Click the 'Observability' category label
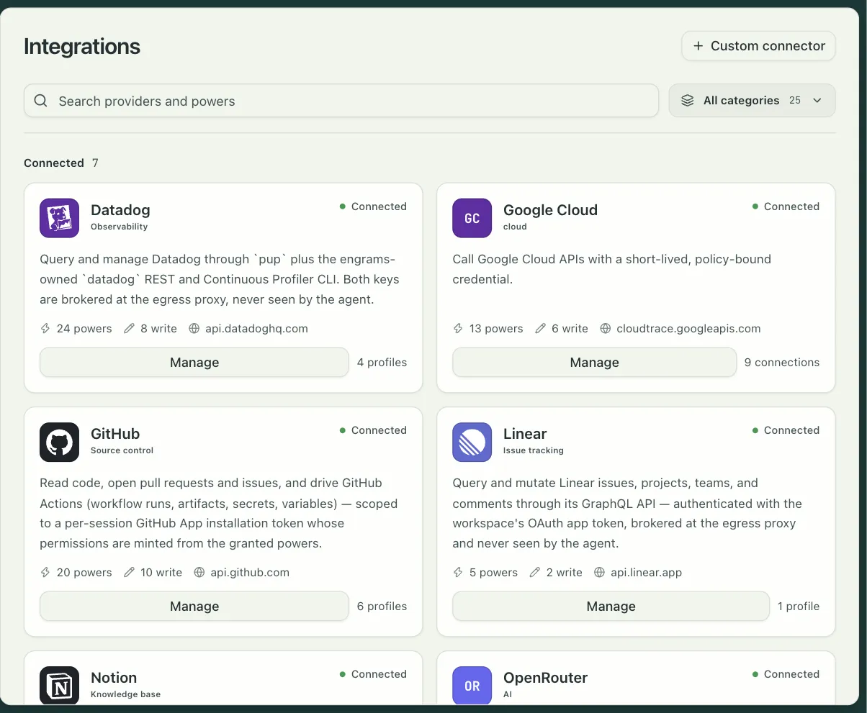This screenshot has height=713, width=867. pos(119,227)
